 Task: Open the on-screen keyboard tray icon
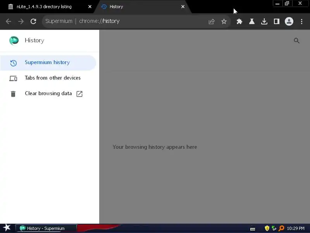(253, 229)
